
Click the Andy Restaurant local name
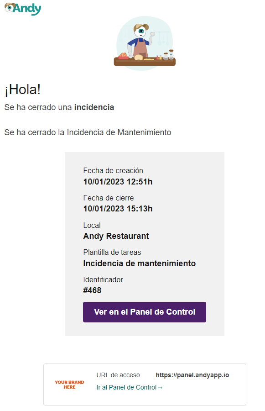point(116,236)
